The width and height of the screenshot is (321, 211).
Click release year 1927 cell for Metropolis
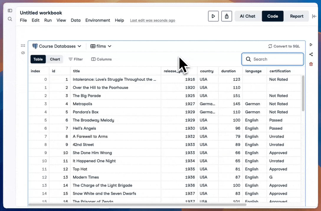(x=179, y=104)
